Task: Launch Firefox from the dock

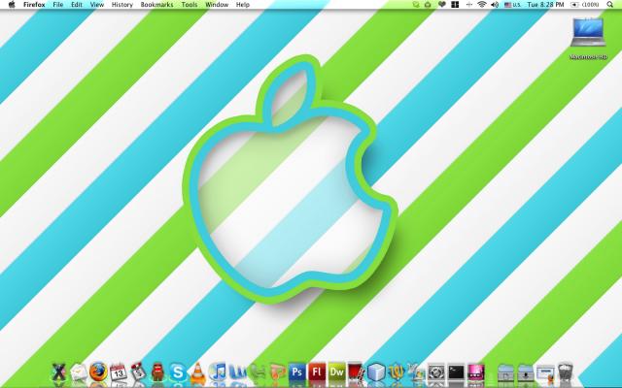Action: (x=98, y=372)
